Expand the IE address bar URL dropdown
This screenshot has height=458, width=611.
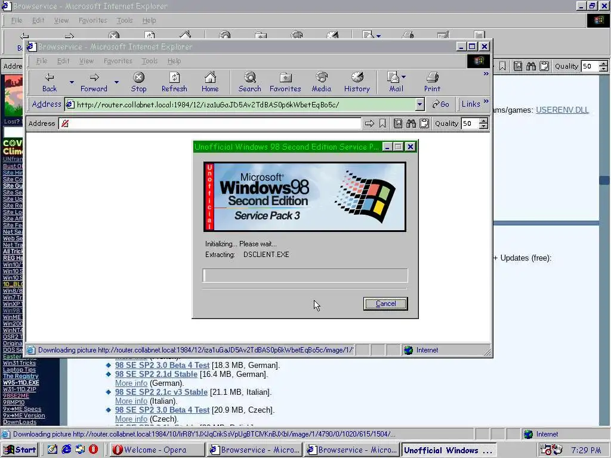point(419,104)
